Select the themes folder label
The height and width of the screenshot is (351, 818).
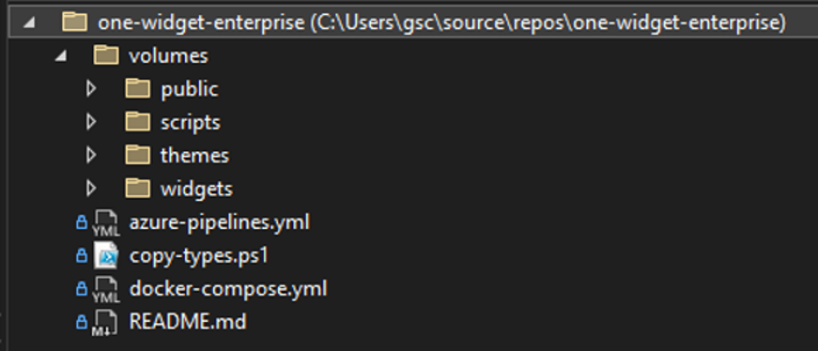click(195, 156)
